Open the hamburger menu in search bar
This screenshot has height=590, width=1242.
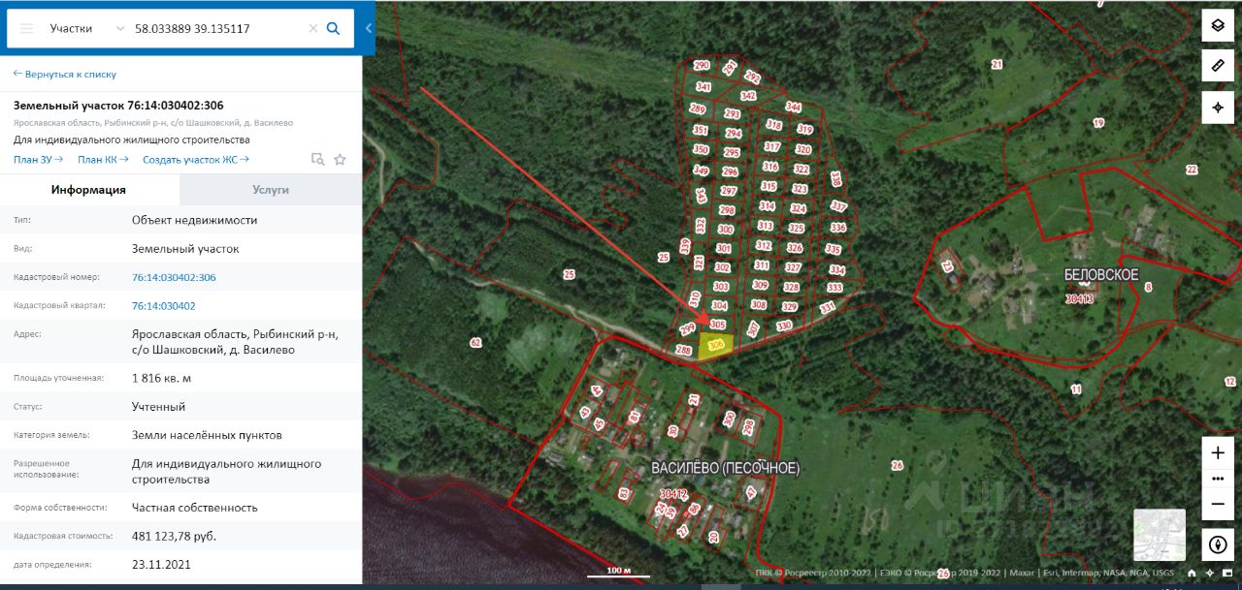(x=26, y=28)
